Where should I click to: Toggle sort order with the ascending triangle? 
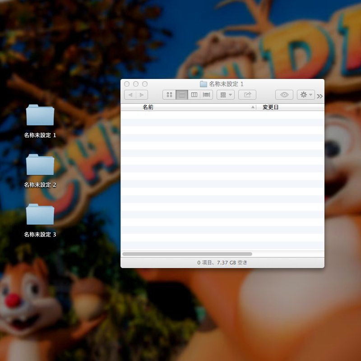pyautogui.click(x=253, y=107)
